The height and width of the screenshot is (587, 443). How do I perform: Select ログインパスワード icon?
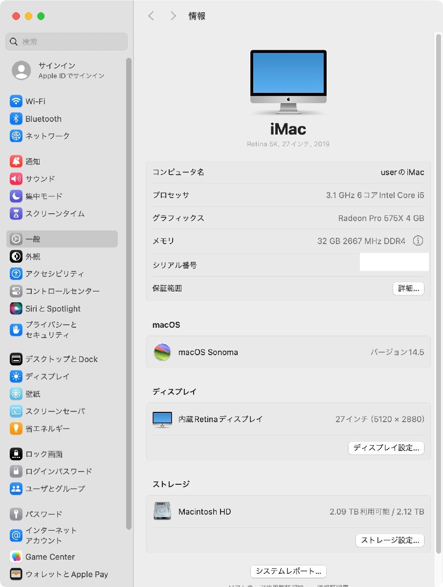pos(16,472)
